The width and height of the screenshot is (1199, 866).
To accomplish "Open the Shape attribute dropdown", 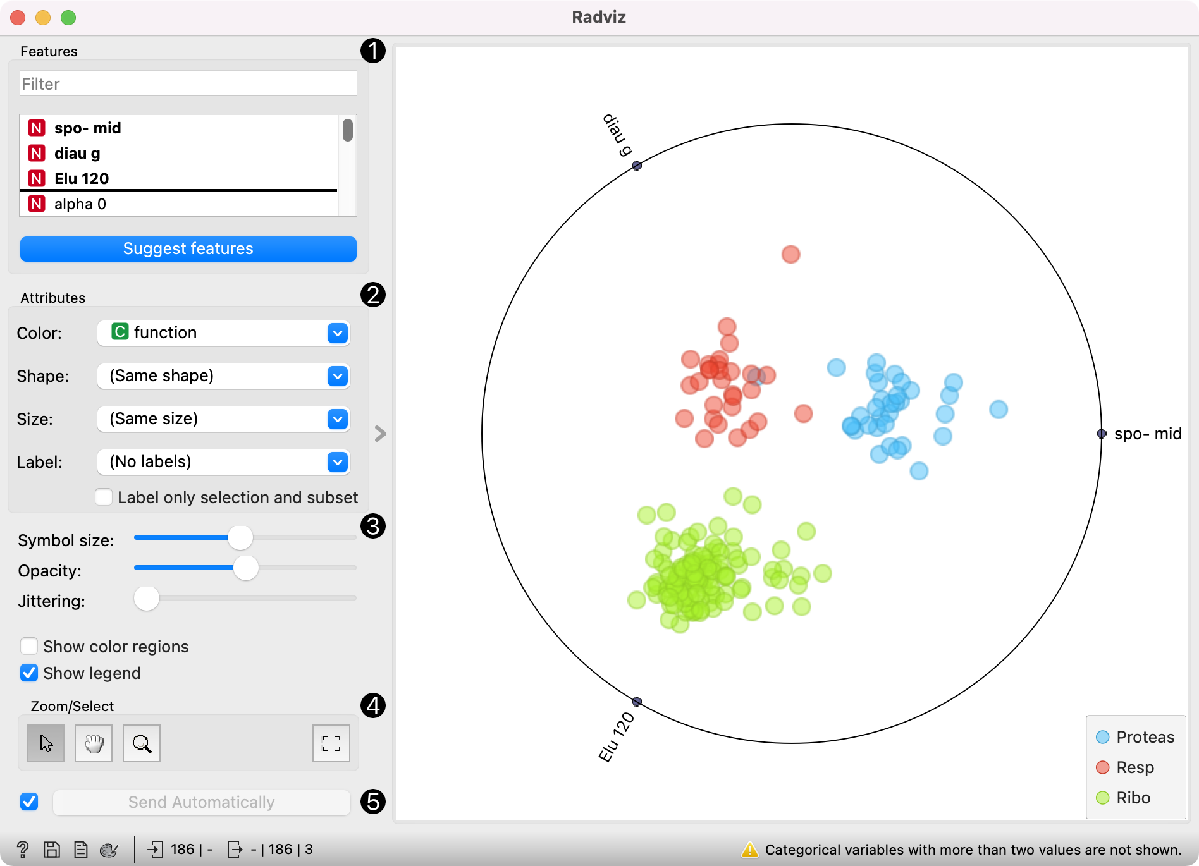I will 224,376.
